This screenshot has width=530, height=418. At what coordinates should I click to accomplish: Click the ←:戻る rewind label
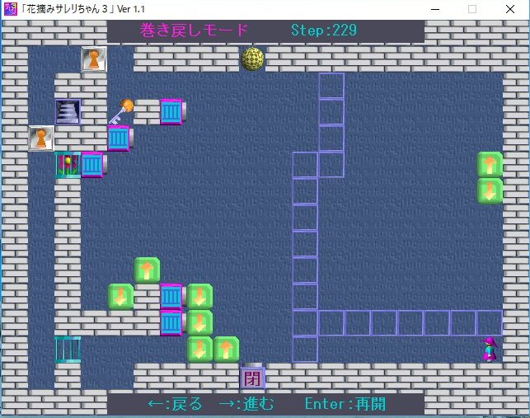pos(174,404)
